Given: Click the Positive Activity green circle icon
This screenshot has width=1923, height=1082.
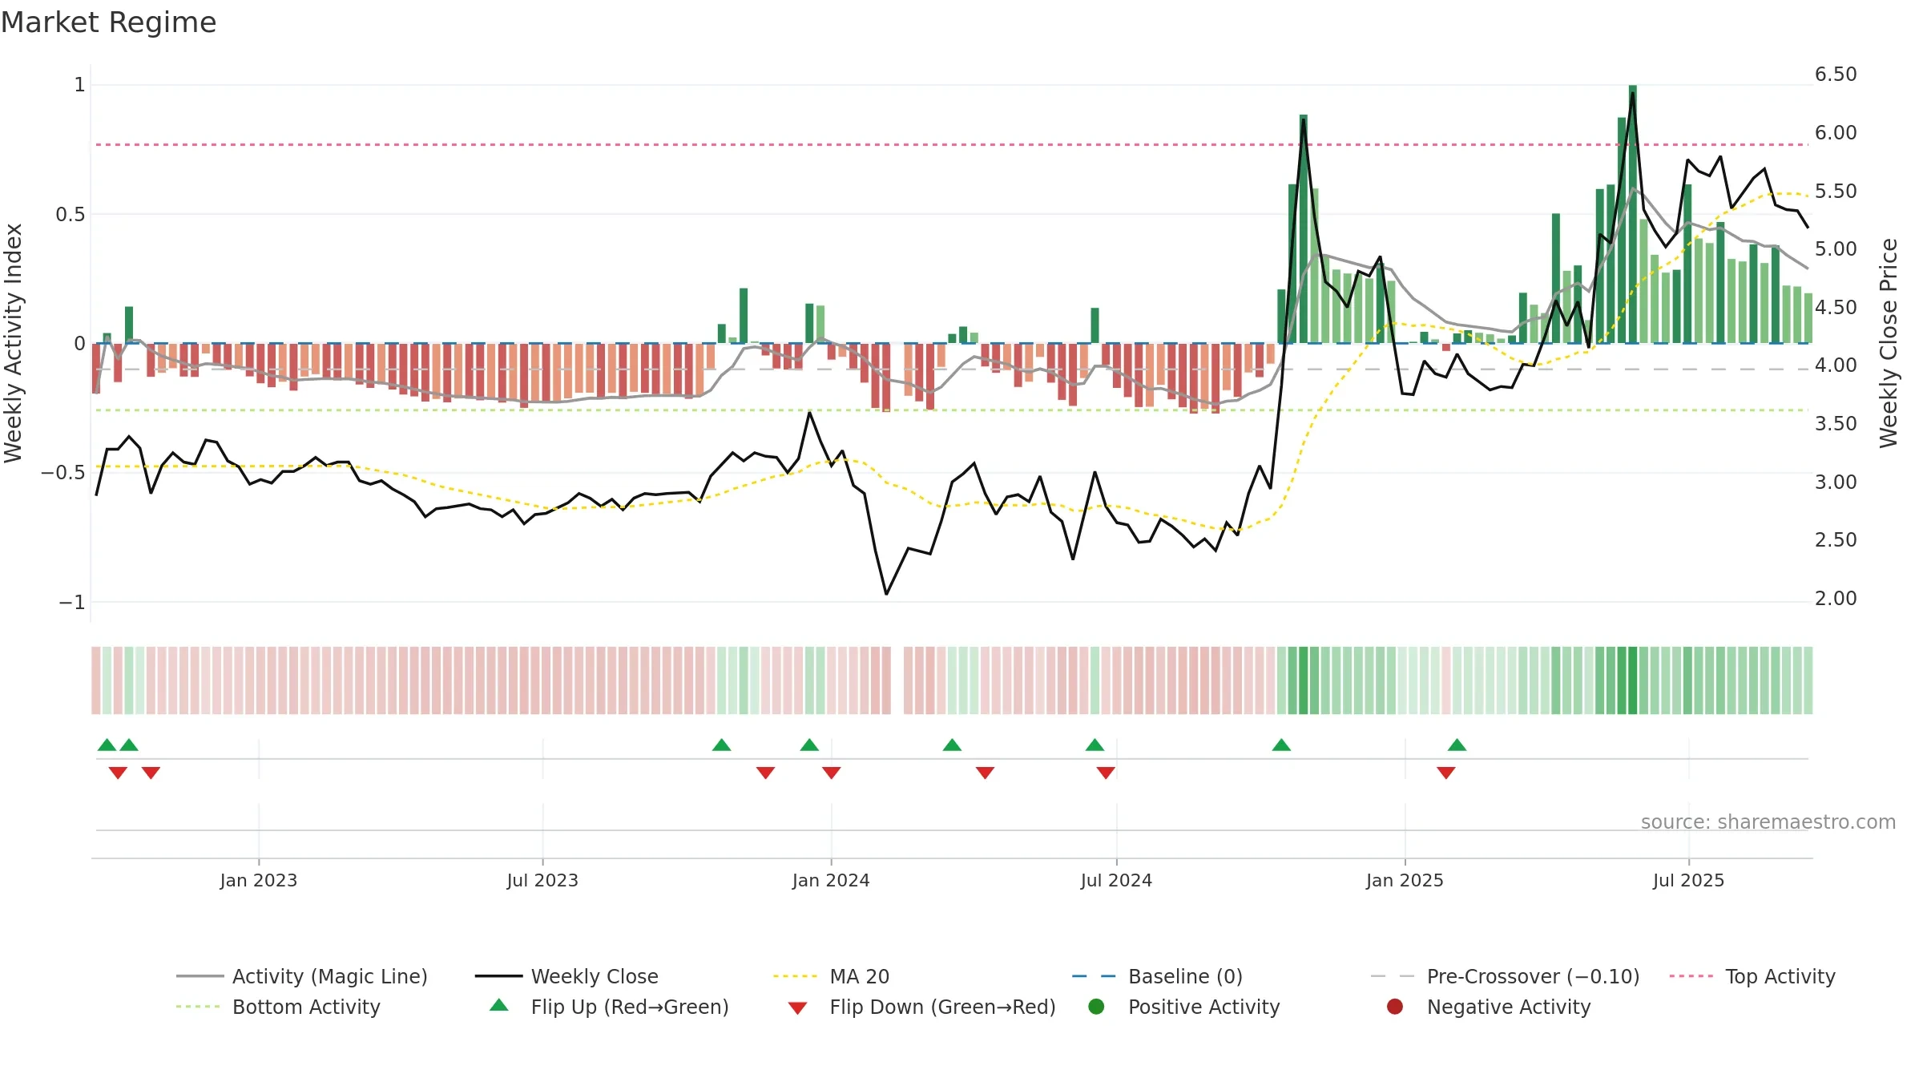Looking at the screenshot, I should (x=1096, y=1007).
